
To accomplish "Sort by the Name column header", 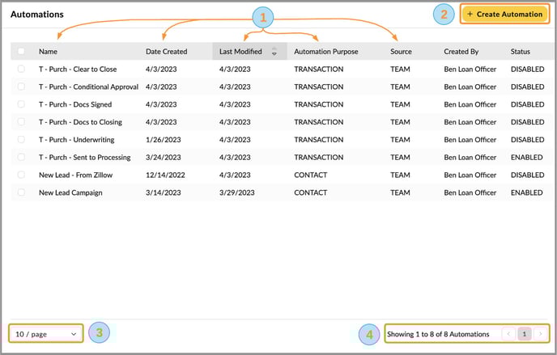I will 48,52.
